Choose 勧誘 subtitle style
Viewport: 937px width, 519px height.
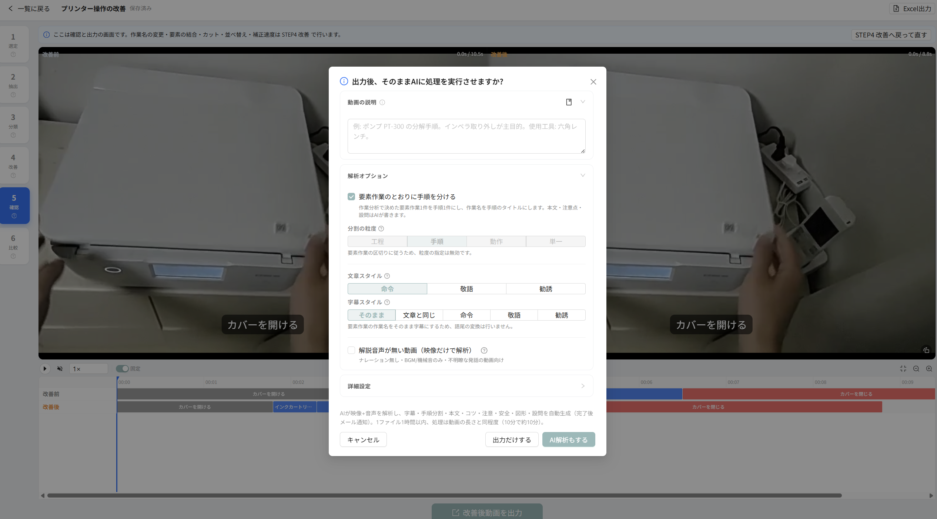562,315
